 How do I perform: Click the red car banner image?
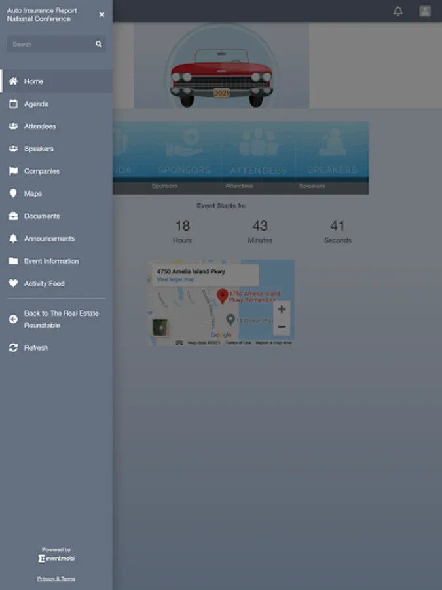pos(221,66)
